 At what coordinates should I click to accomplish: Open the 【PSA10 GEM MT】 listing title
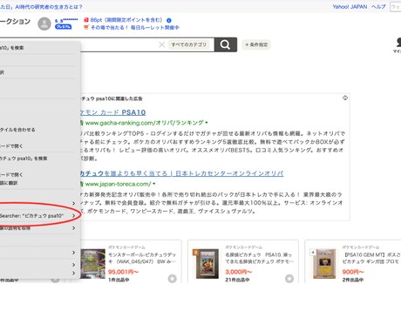click(x=371, y=258)
